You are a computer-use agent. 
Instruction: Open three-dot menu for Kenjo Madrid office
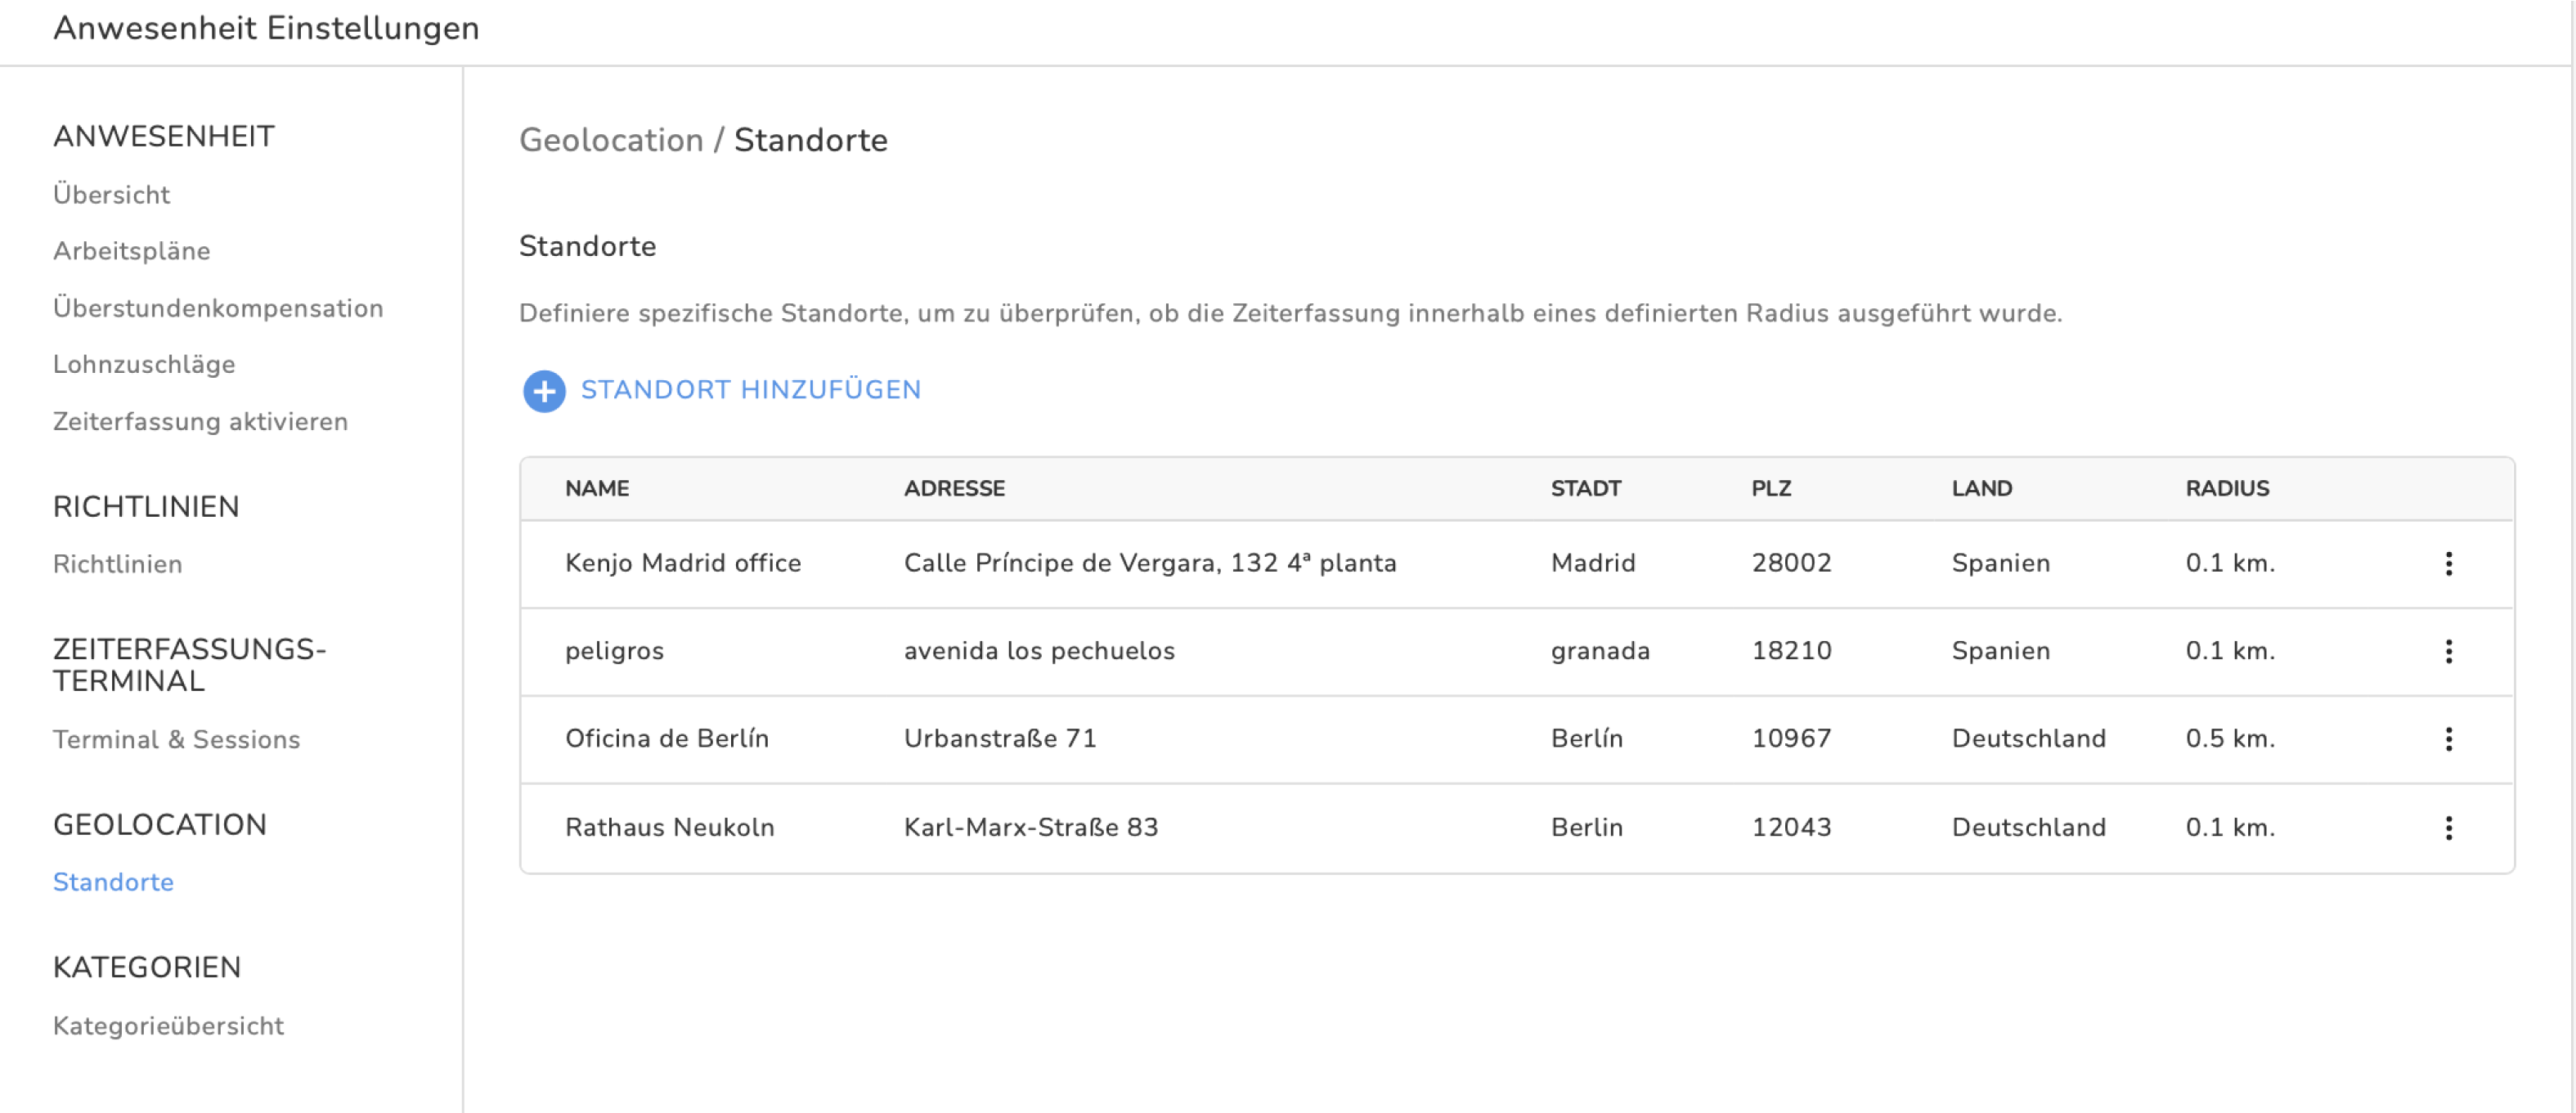(2448, 563)
